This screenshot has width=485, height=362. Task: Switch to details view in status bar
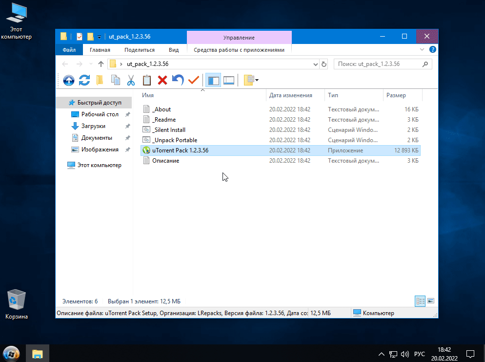pyautogui.click(x=420, y=301)
